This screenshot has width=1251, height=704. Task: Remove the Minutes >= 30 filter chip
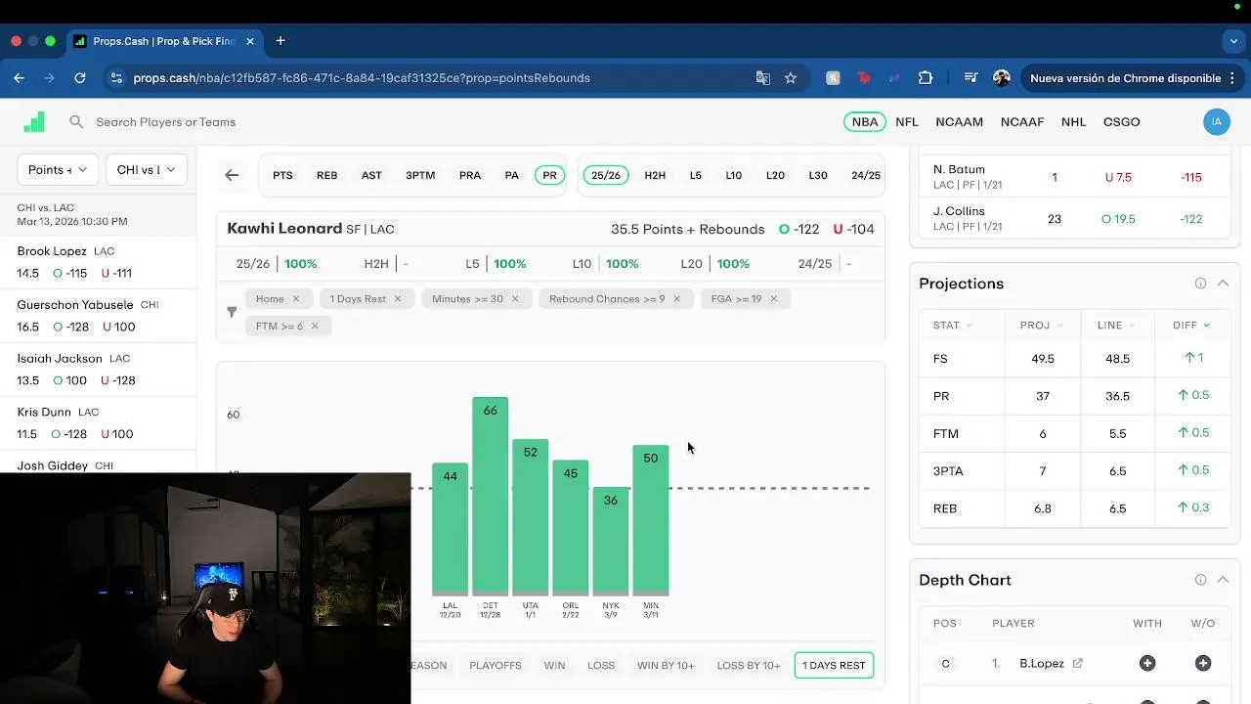(x=515, y=299)
